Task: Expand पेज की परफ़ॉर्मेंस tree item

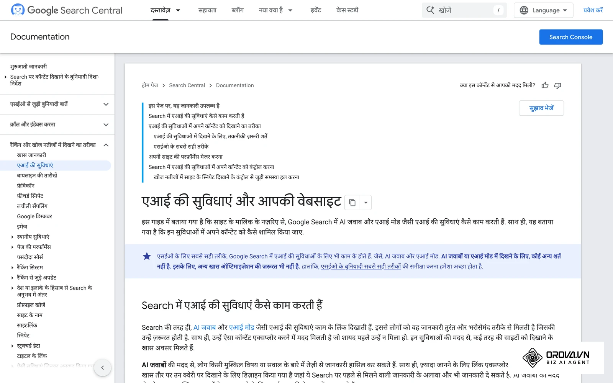Action: click(x=12, y=247)
